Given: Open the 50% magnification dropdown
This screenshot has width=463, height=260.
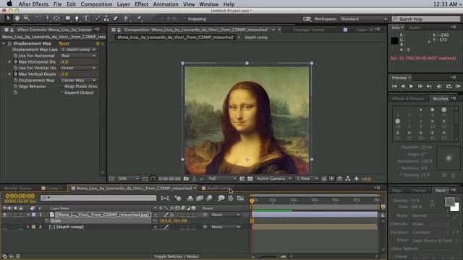Looking at the screenshot, I should 128,178.
